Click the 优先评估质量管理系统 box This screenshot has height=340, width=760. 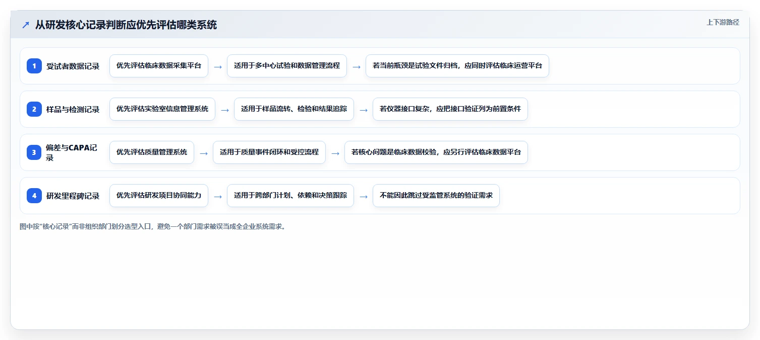pos(152,152)
